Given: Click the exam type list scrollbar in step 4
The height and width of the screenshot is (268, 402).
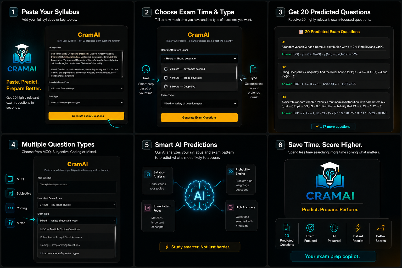Looking at the screenshot, I should click(x=115, y=234).
